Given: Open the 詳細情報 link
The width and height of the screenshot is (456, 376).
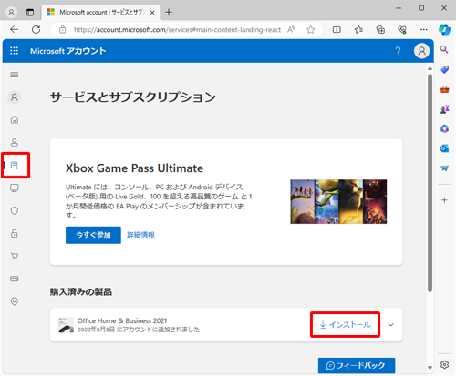Looking at the screenshot, I should 140,235.
